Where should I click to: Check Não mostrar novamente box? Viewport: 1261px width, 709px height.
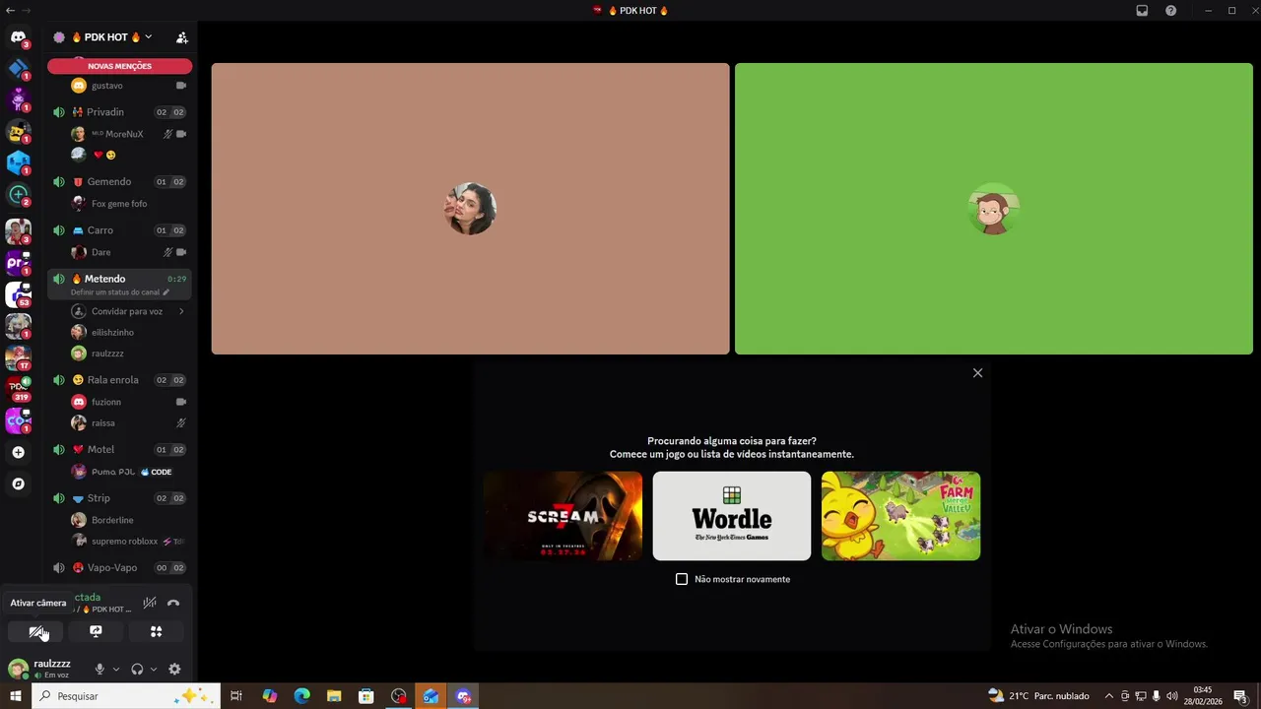[x=682, y=579]
